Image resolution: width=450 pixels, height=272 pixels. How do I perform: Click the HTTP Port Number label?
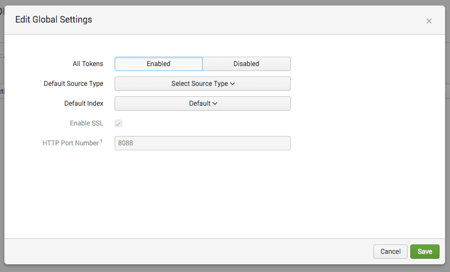point(70,143)
